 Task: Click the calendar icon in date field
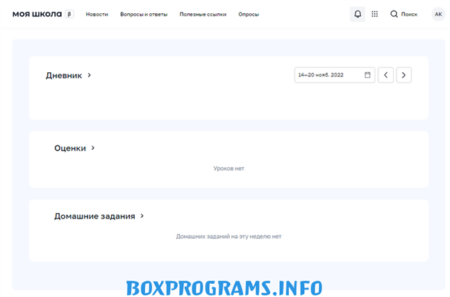point(367,75)
